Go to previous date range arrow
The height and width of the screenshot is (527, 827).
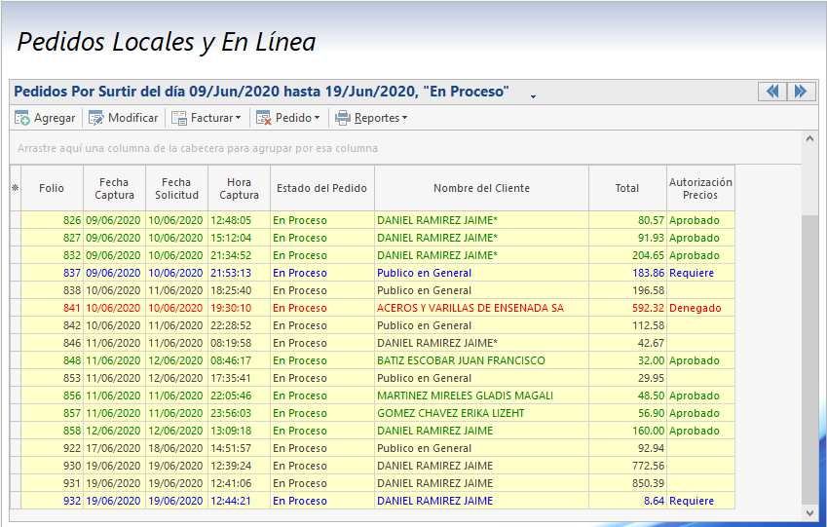coord(772,92)
